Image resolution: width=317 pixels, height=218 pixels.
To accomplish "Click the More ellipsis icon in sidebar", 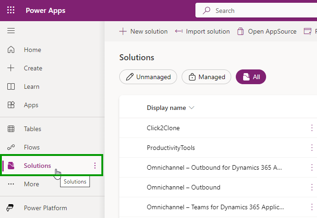I will (x=11, y=184).
